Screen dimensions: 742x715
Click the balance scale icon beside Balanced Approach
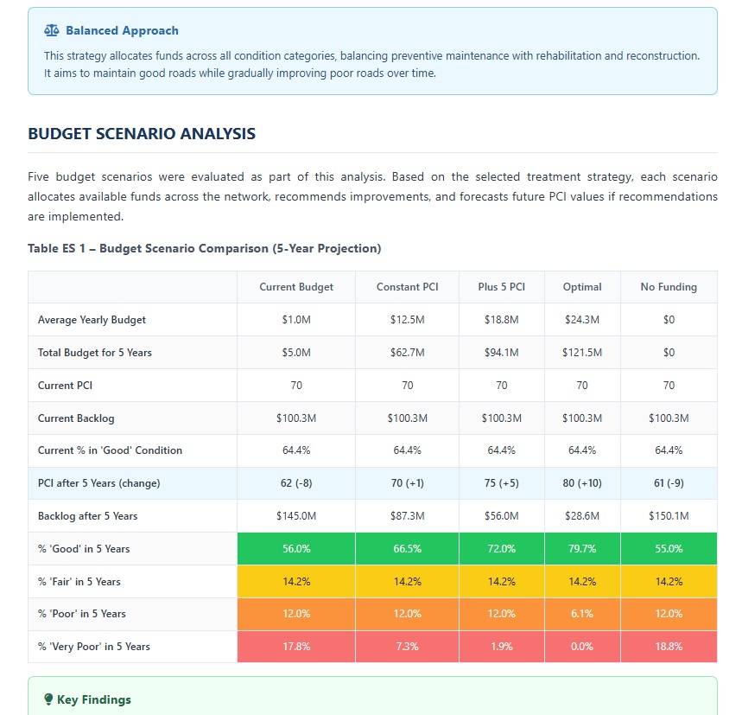(x=52, y=29)
